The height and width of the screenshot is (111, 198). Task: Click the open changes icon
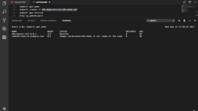184,2
